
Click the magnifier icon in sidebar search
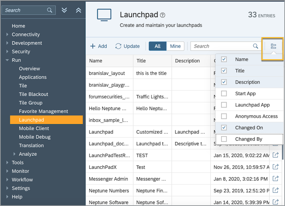(50, 10)
